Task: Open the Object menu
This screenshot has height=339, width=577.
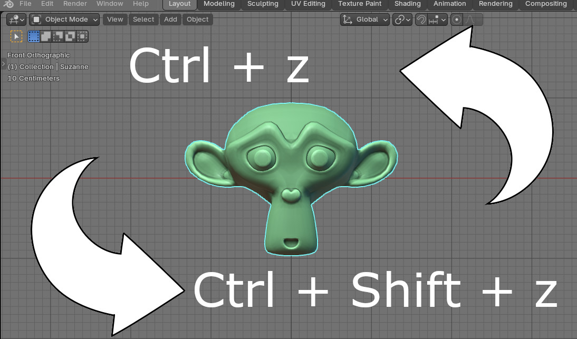Action: 197,20
